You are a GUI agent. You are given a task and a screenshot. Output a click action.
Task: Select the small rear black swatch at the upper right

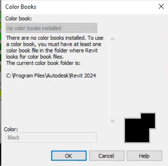[x=148, y=120]
